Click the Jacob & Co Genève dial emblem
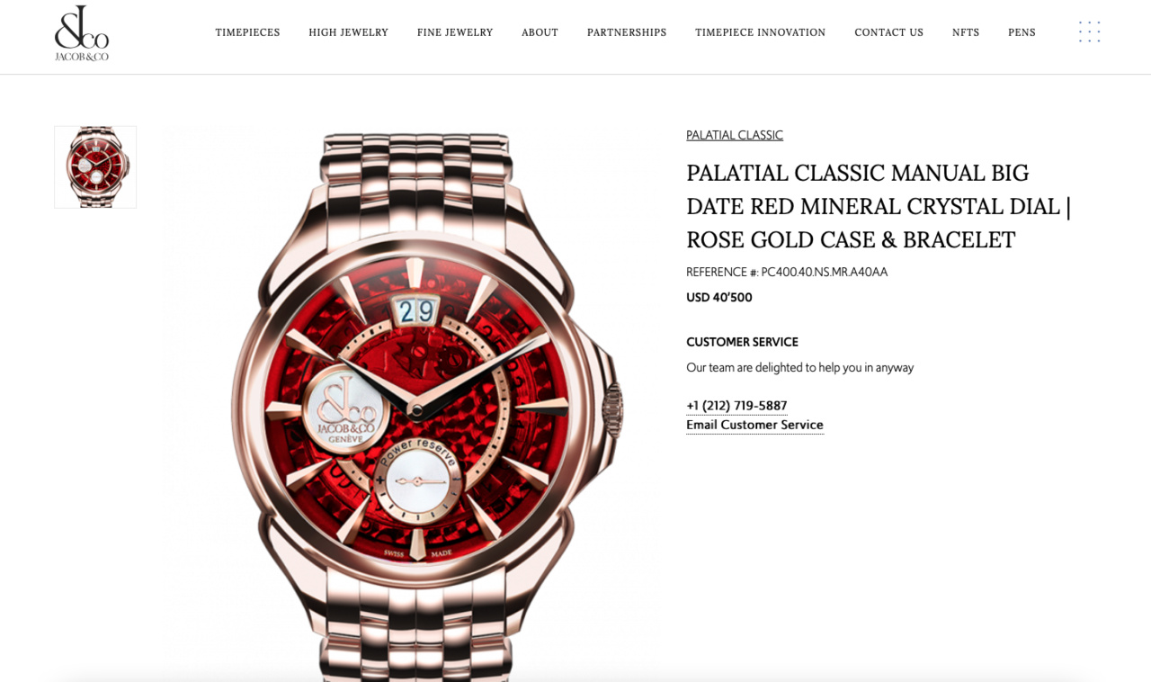This screenshot has width=1151, height=682. [x=346, y=410]
